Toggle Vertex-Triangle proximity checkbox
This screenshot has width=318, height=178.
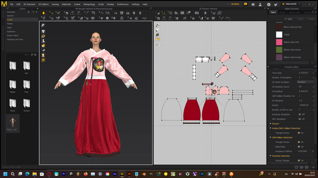click(x=299, y=160)
